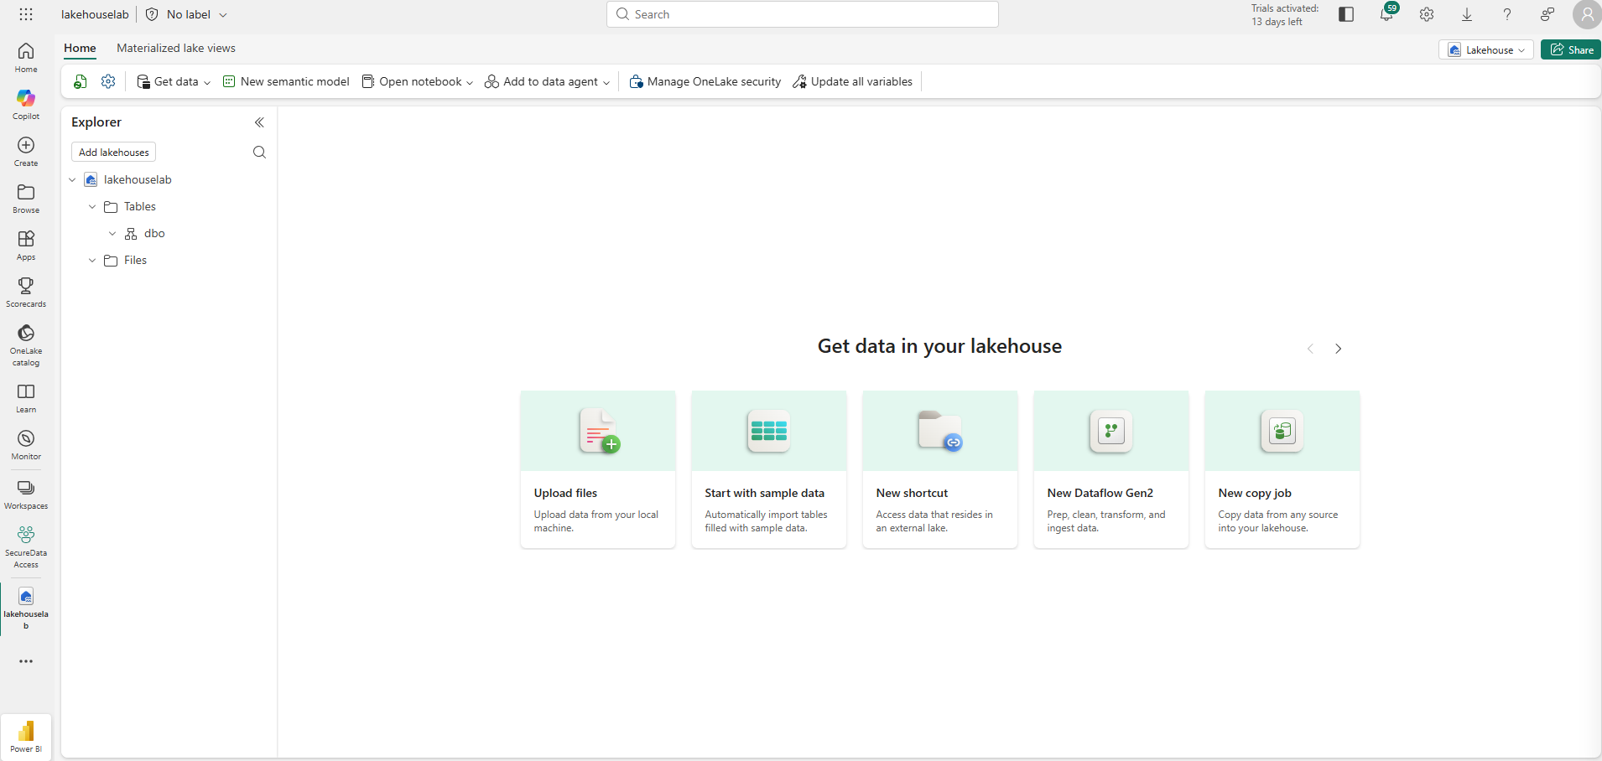
Task: Click the Trials activated 13 days left text
Action: pos(1284,15)
